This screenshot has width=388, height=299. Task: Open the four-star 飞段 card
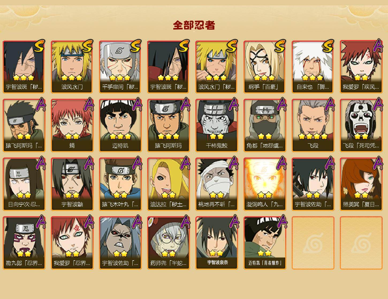(313, 125)
